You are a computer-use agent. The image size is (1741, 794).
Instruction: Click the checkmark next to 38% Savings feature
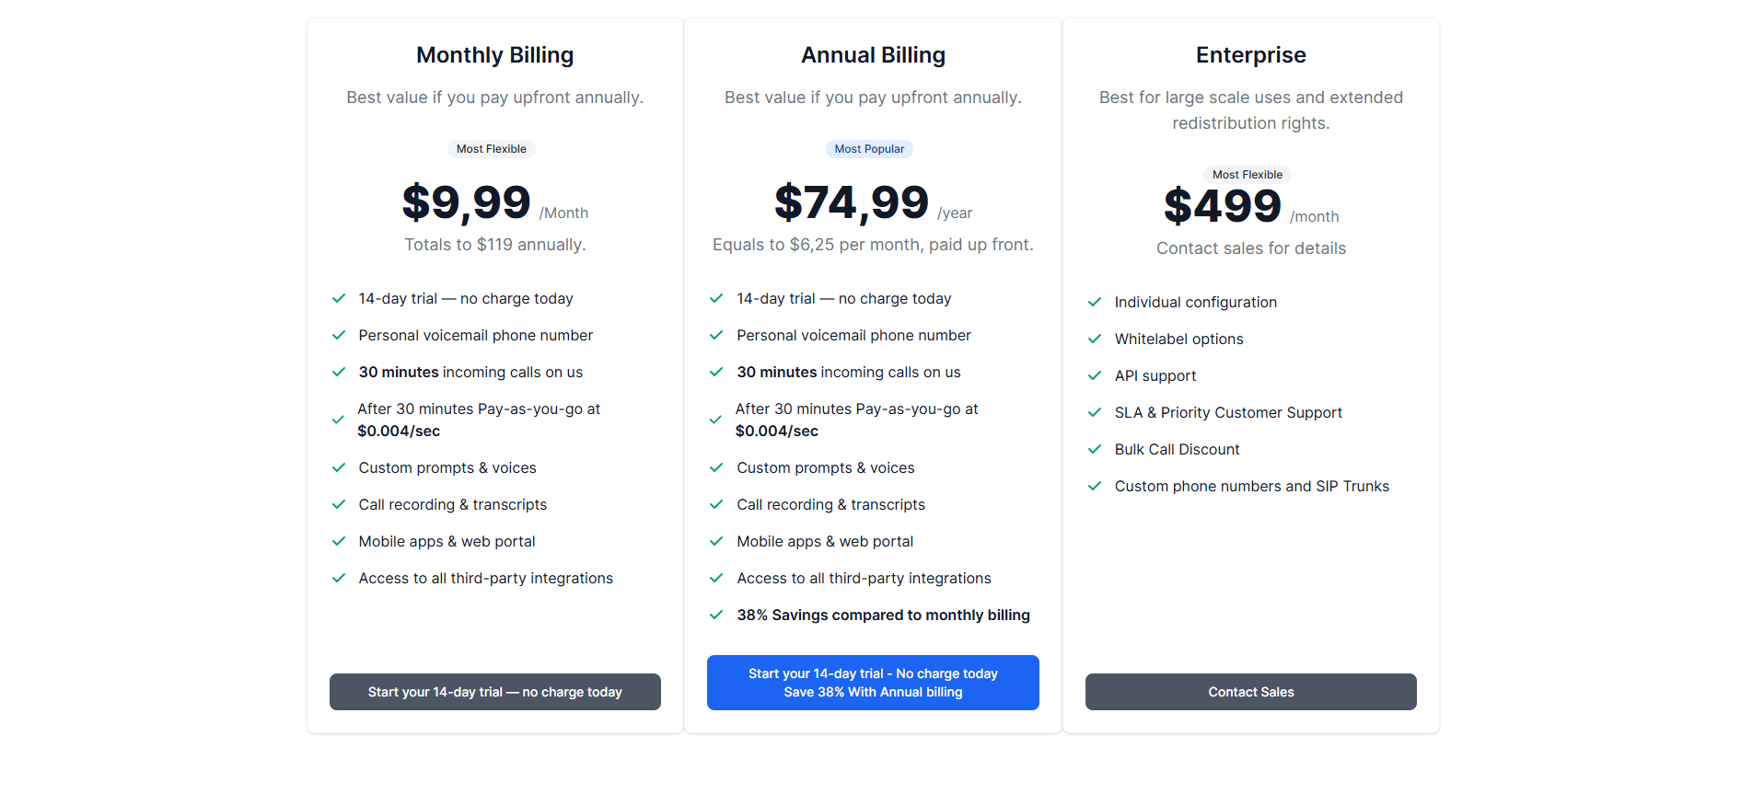point(716,615)
